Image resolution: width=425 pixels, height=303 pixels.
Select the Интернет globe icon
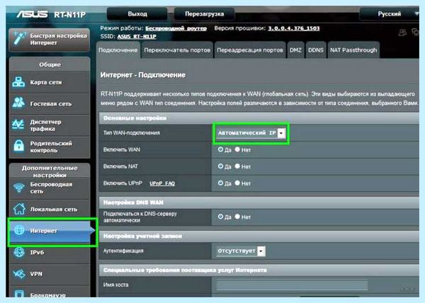19,230
